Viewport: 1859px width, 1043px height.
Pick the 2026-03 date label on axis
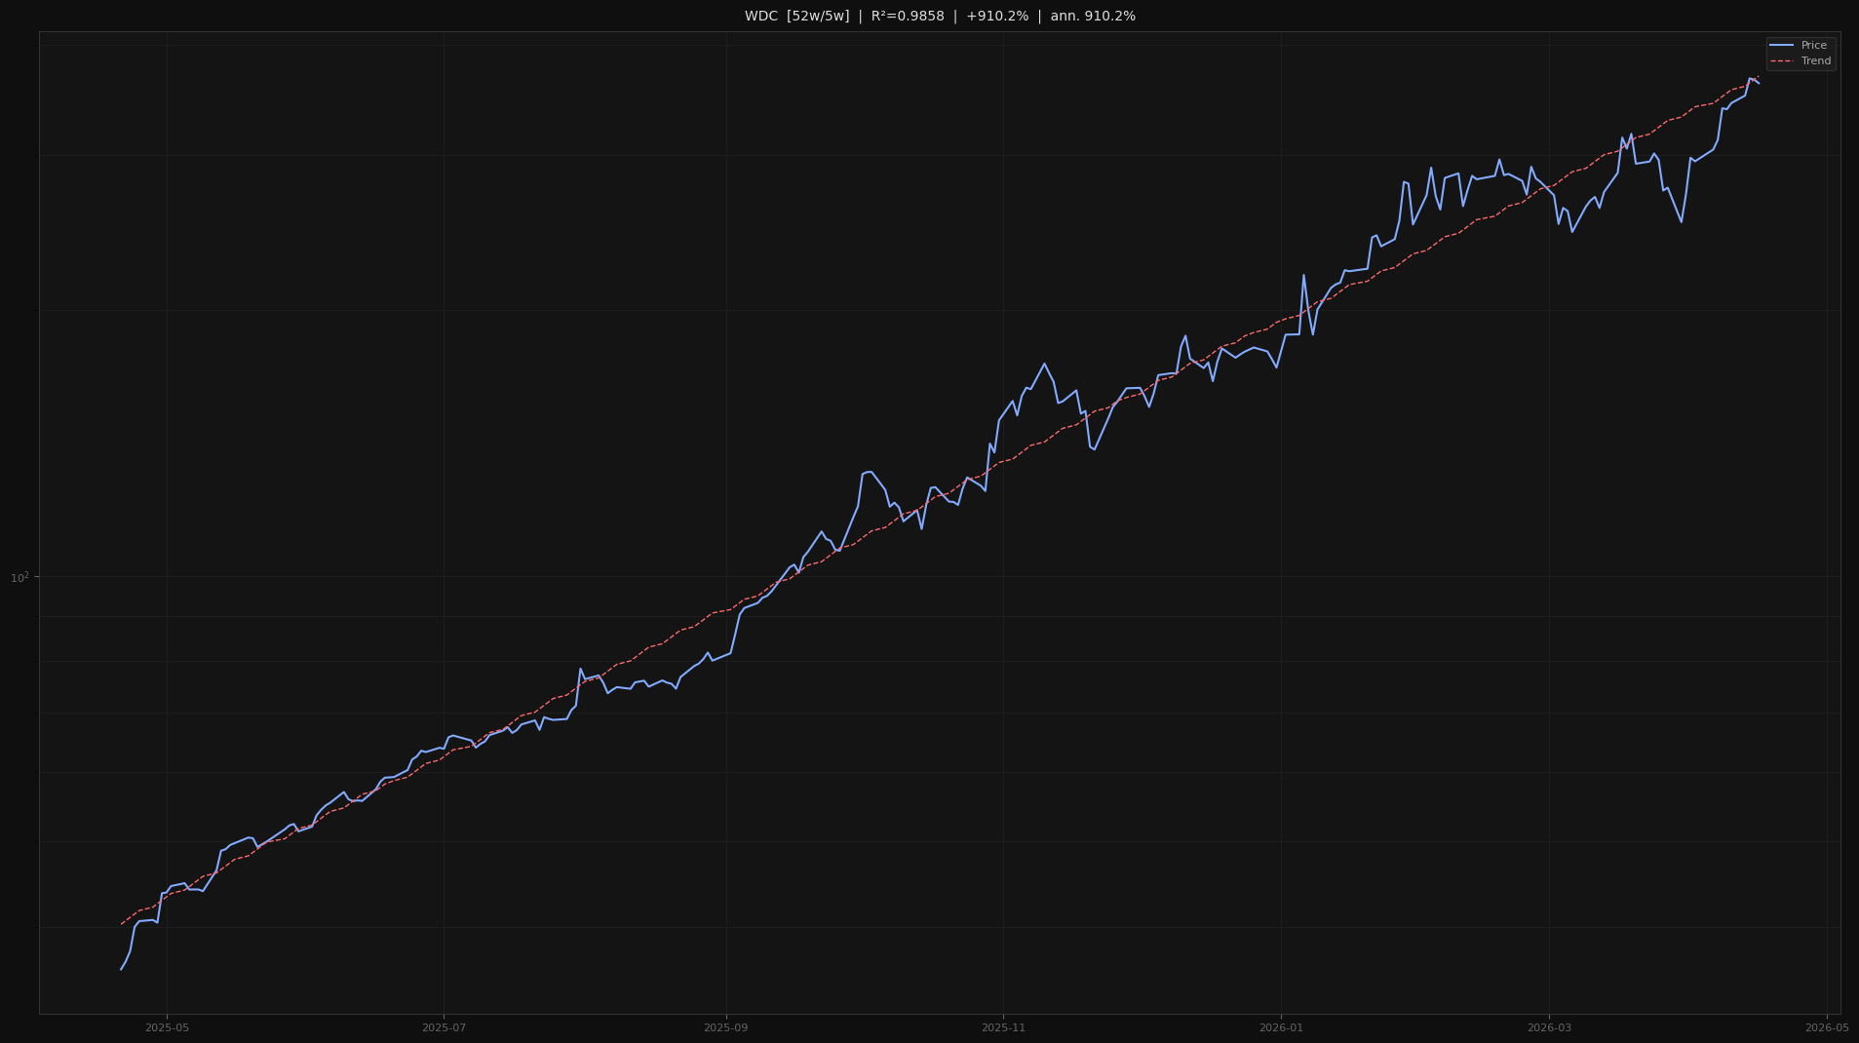pyautogui.click(x=1549, y=1027)
